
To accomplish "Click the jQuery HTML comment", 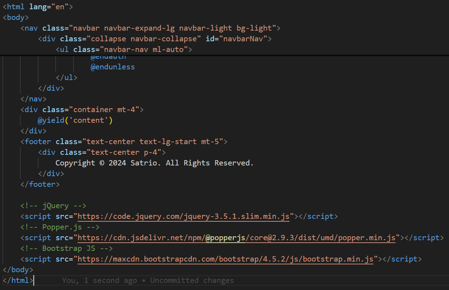I will tap(53, 206).
